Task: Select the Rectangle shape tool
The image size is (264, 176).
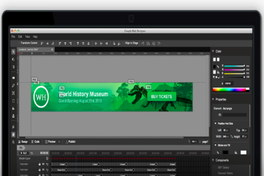Action: tap(14, 78)
